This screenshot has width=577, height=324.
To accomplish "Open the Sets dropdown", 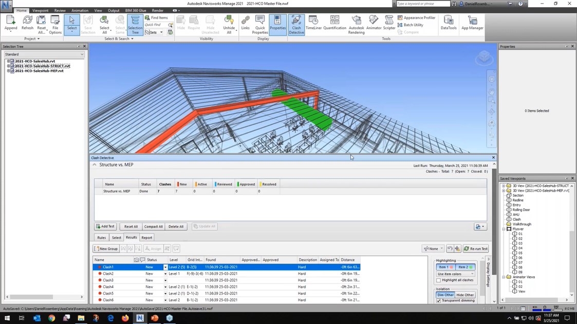I will click(154, 32).
